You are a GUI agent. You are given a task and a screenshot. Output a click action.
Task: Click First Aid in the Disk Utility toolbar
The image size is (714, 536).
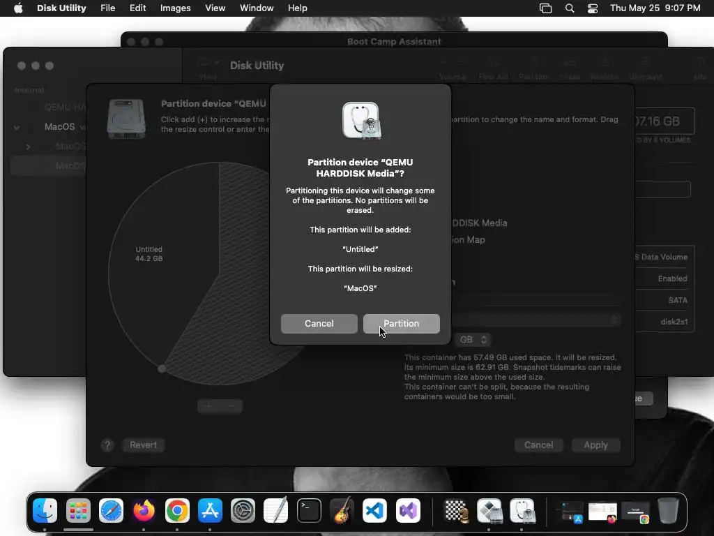[493, 68]
